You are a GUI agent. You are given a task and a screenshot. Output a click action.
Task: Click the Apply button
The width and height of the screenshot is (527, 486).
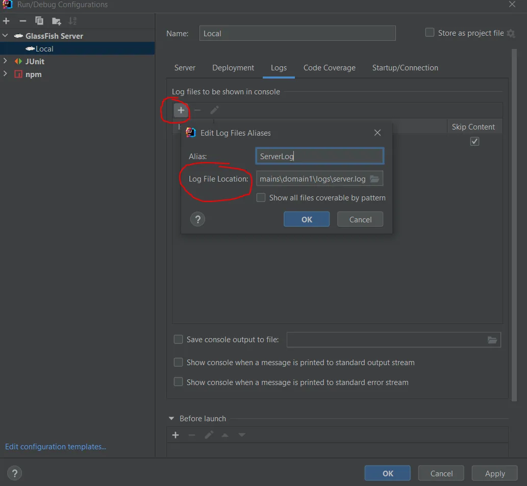point(495,473)
